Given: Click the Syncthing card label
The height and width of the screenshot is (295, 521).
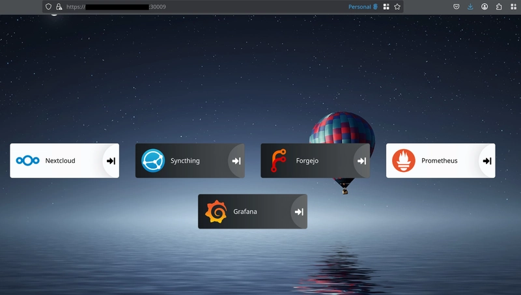Looking at the screenshot, I should click(x=185, y=161).
